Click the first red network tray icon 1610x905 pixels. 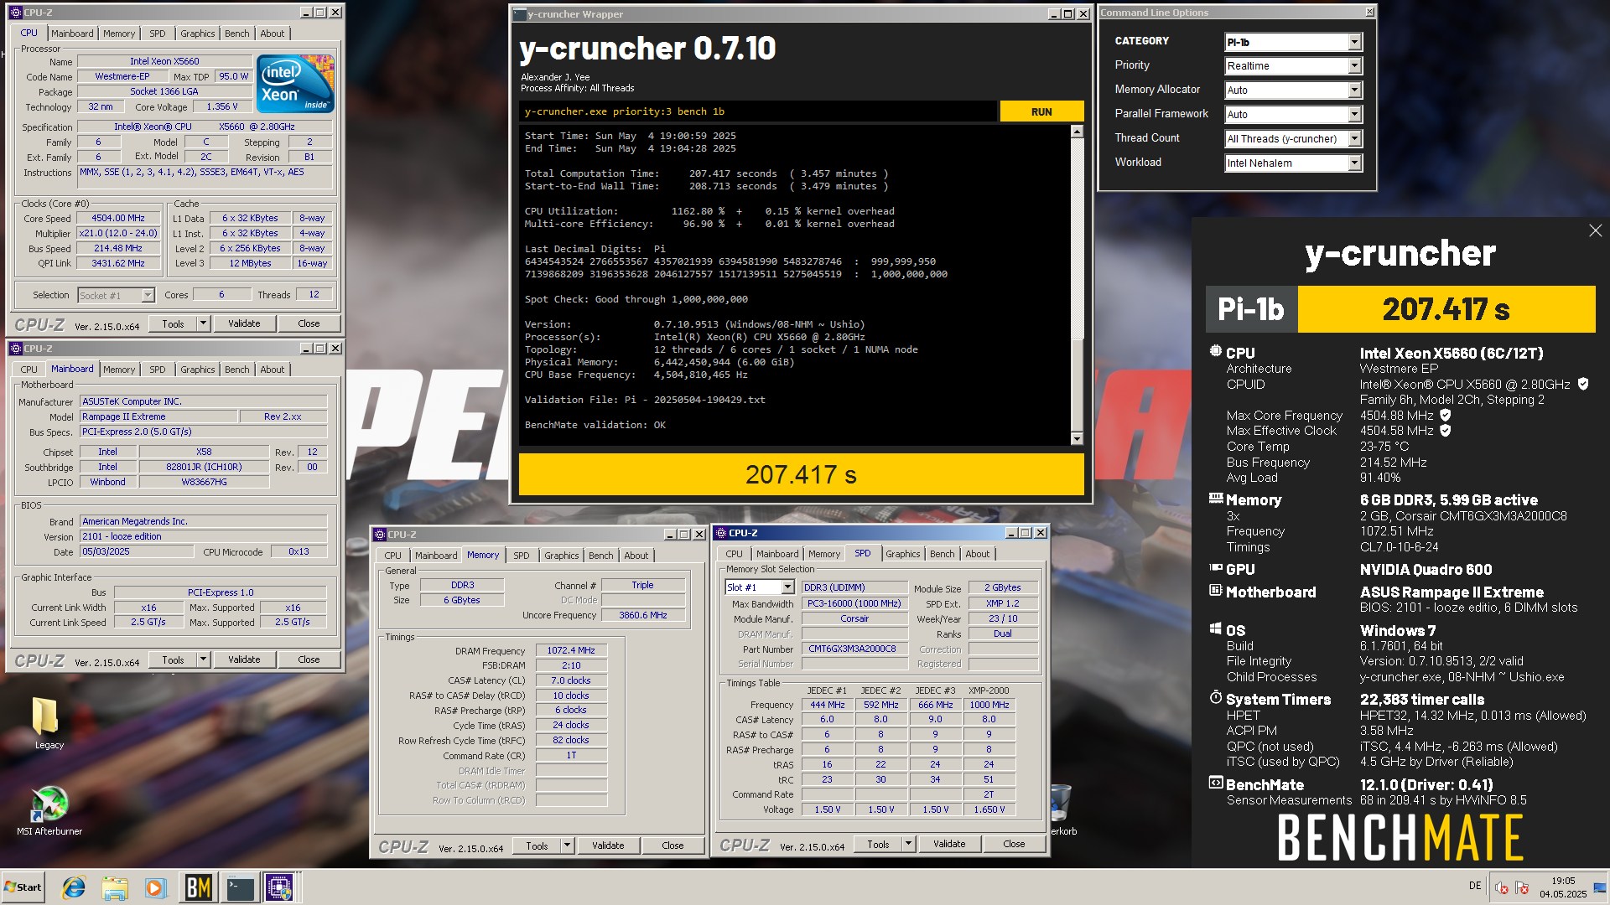pyautogui.click(x=1503, y=888)
